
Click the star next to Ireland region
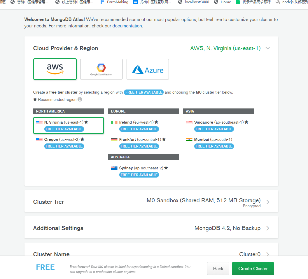tap(156, 122)
